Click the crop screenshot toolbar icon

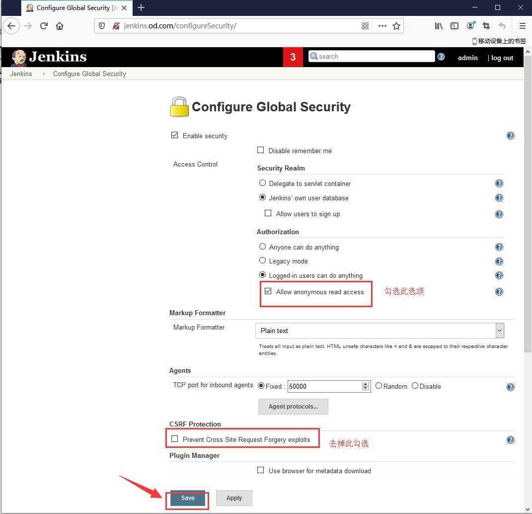pos(486,26)
